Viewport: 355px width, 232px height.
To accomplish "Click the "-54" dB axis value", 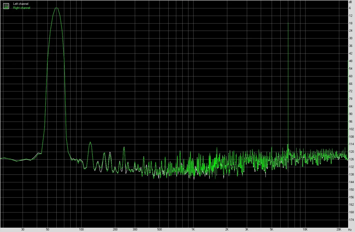I will (350, 69).
